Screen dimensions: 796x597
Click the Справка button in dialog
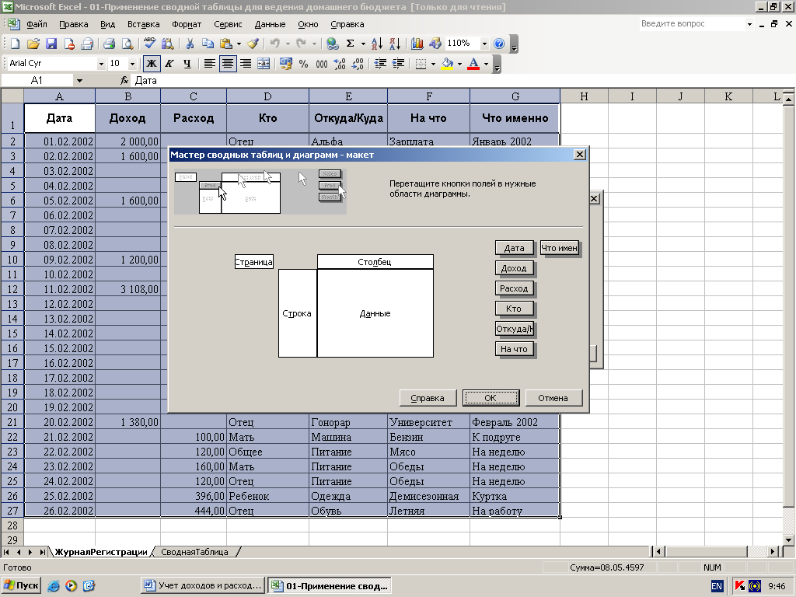point(428,398)
